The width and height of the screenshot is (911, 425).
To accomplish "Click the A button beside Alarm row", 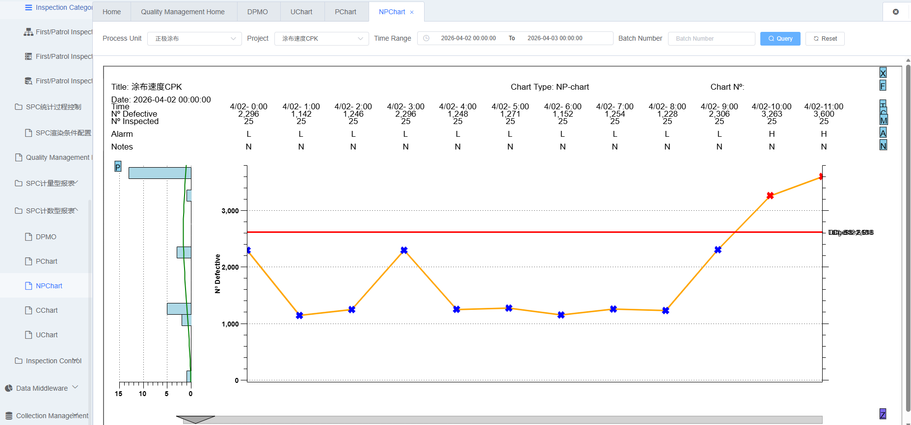I will click(883, 133).
